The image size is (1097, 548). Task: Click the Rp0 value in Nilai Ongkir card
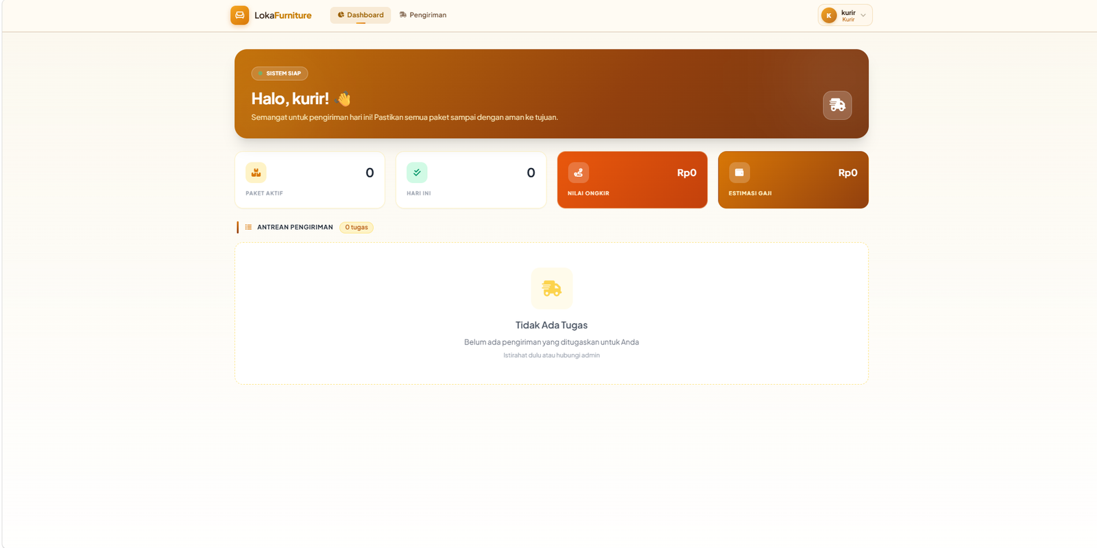(x=686, y=173)
